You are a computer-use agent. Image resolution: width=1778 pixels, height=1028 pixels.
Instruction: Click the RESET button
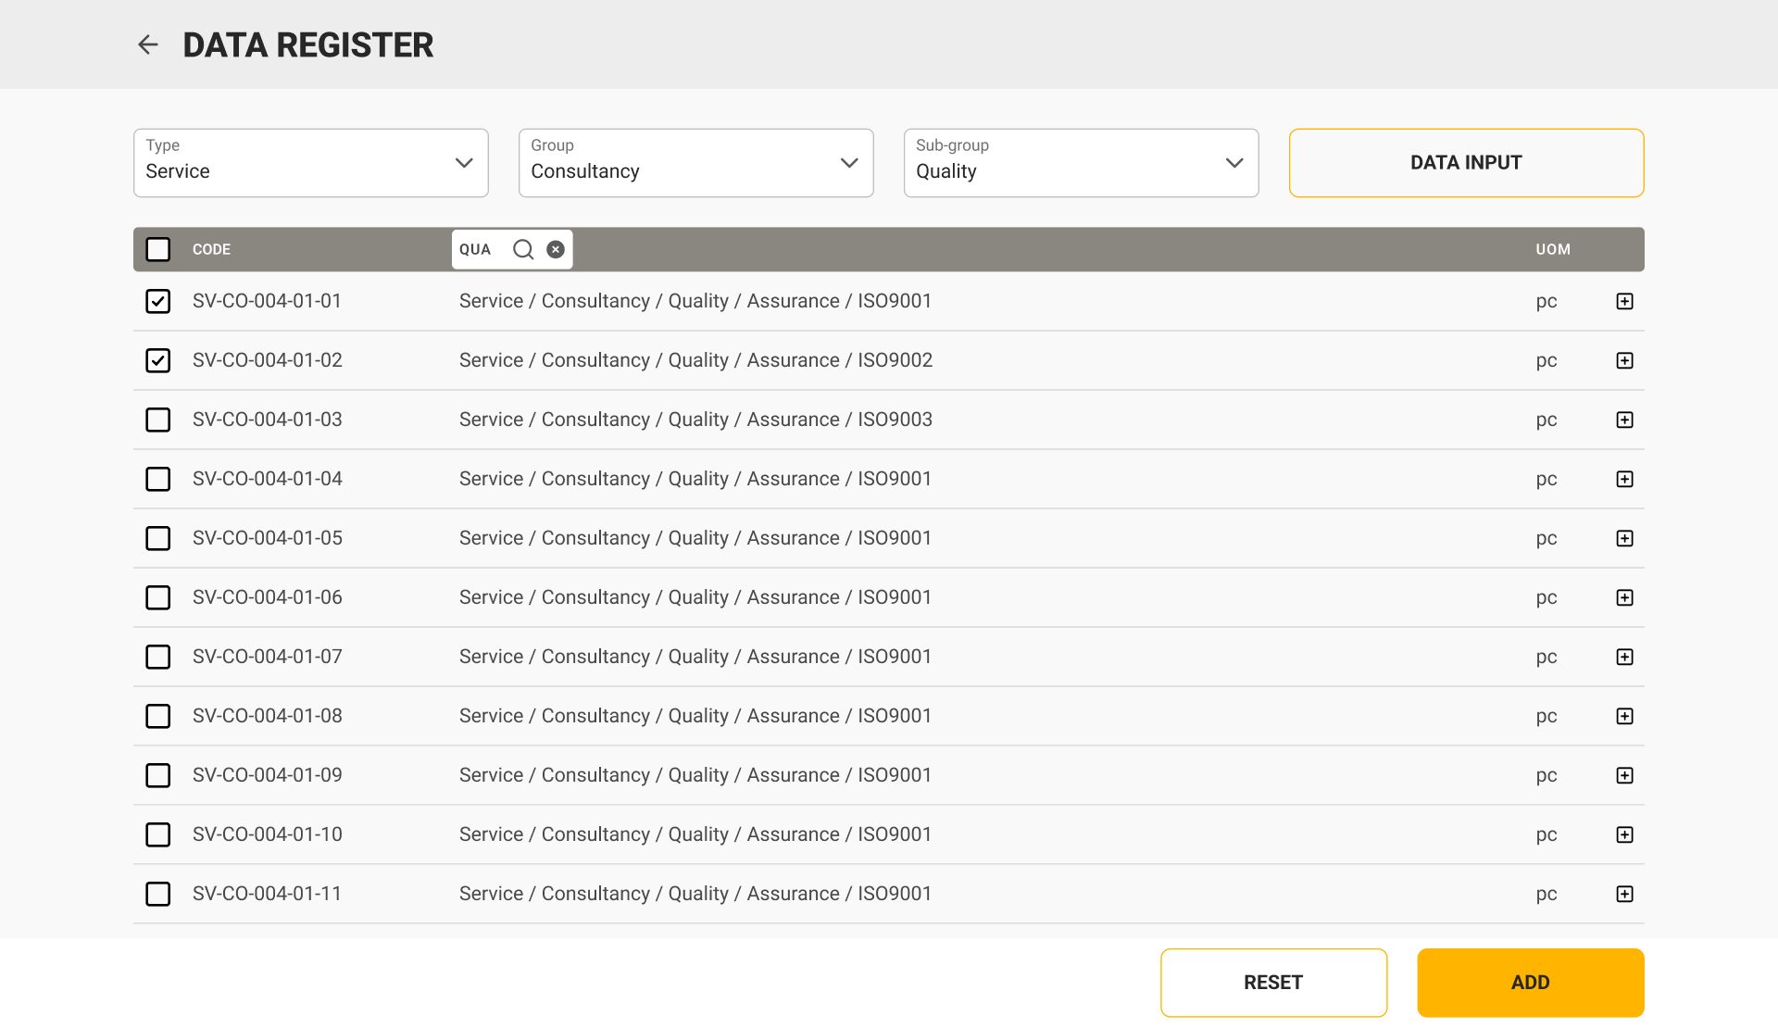coord(1273,983)
